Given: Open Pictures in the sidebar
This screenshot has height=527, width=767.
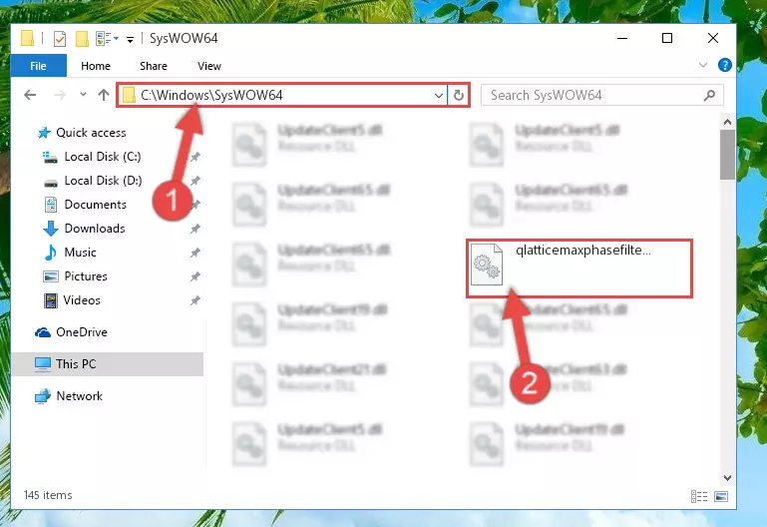Looking at the screenshot, I should [86, 276].
